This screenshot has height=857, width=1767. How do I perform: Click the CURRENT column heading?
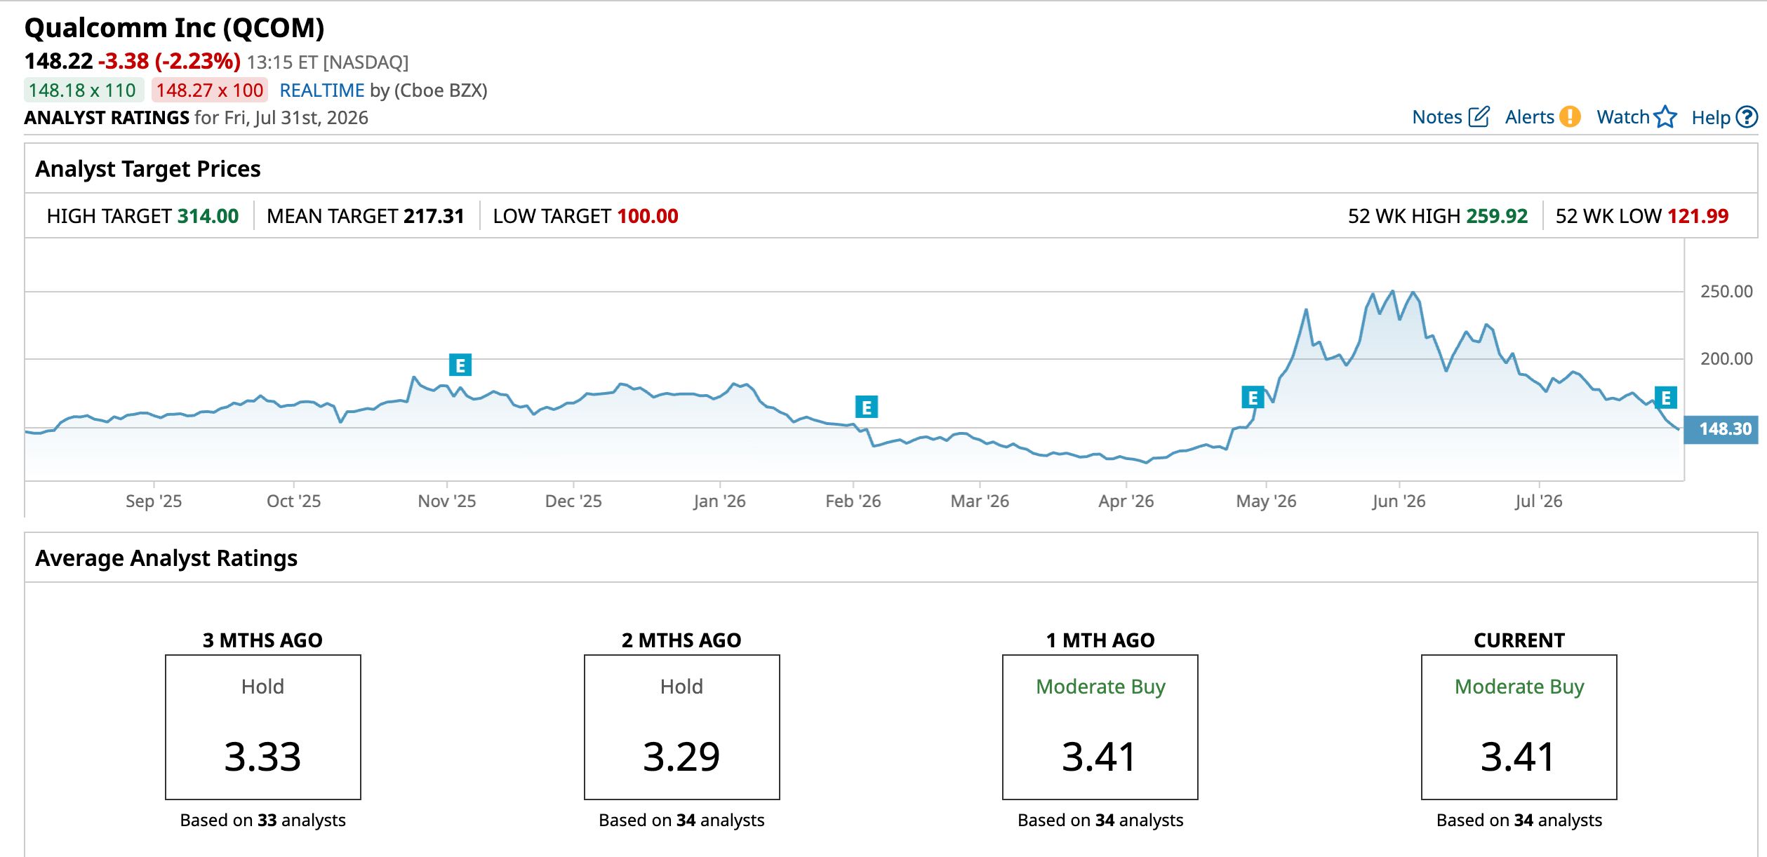tap(1519, 640)
